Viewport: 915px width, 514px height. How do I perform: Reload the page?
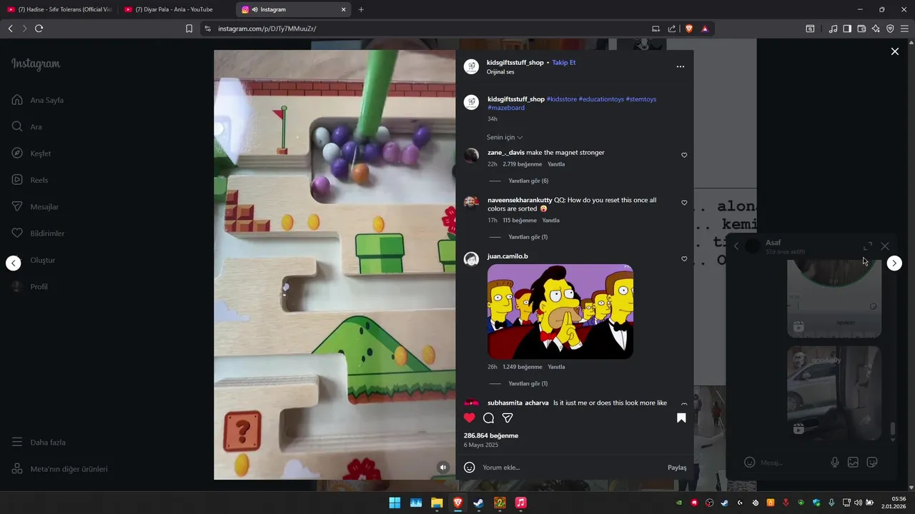(39, 29)
